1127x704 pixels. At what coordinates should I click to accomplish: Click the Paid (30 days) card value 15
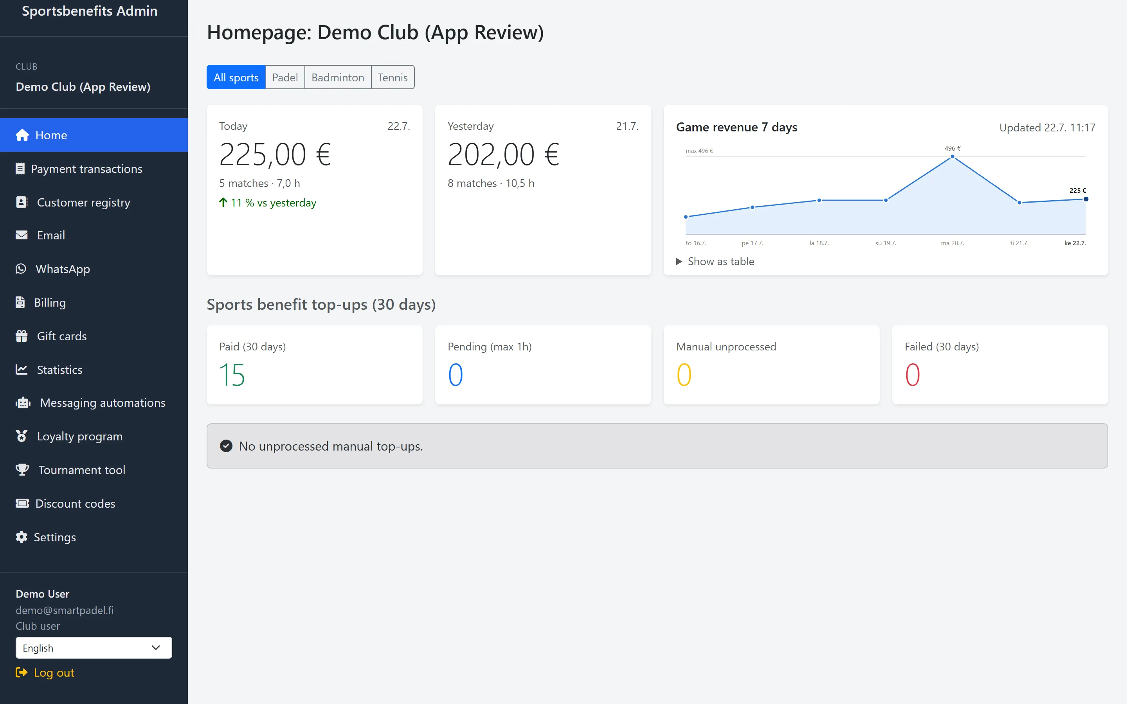click(x=232, y=375)
